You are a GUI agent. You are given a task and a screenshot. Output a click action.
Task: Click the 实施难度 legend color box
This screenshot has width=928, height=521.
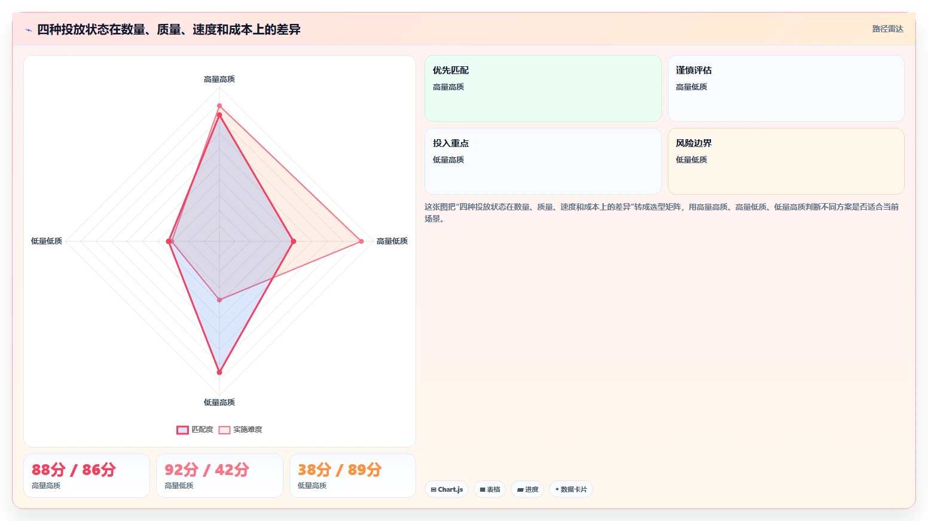224,430
